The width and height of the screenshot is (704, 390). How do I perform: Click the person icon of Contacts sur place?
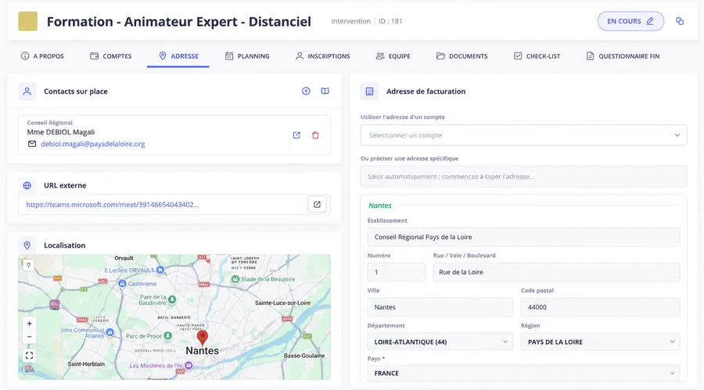[x=27, y=91]
